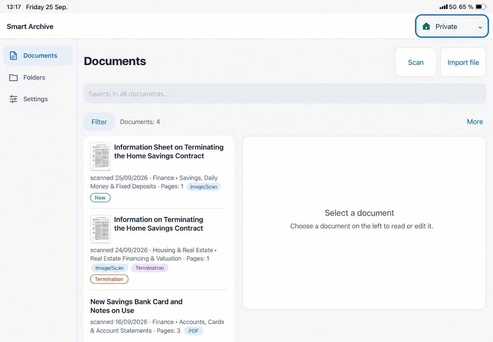493x342 pixels.
Task: Open the Documents section label in sidebar
Action: coord(40,56)
